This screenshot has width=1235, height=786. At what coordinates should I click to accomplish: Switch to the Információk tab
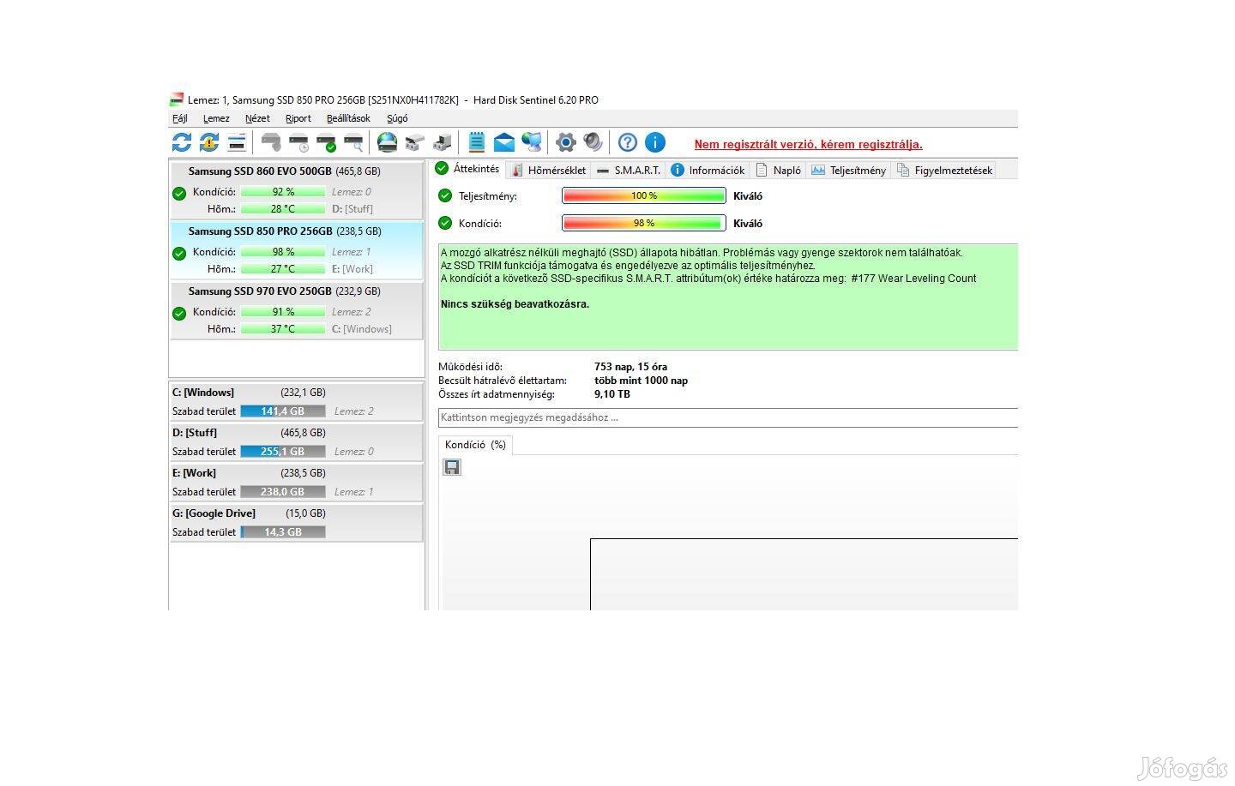[x=708, y=170]
